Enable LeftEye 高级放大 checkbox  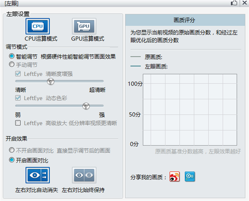coord(18,123)
